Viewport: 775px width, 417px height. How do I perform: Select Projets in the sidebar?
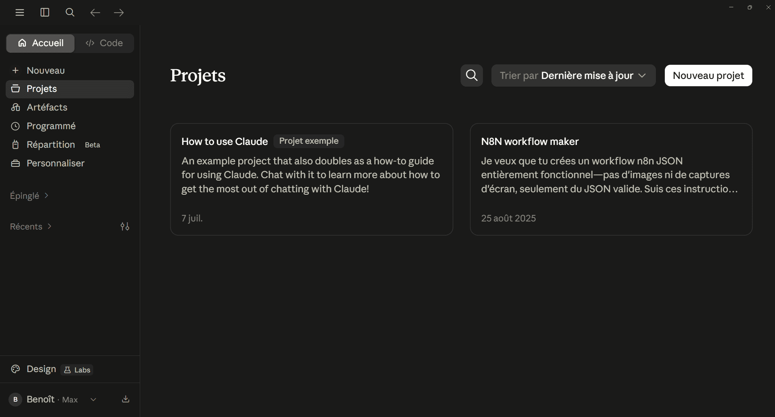coord(70,89)
